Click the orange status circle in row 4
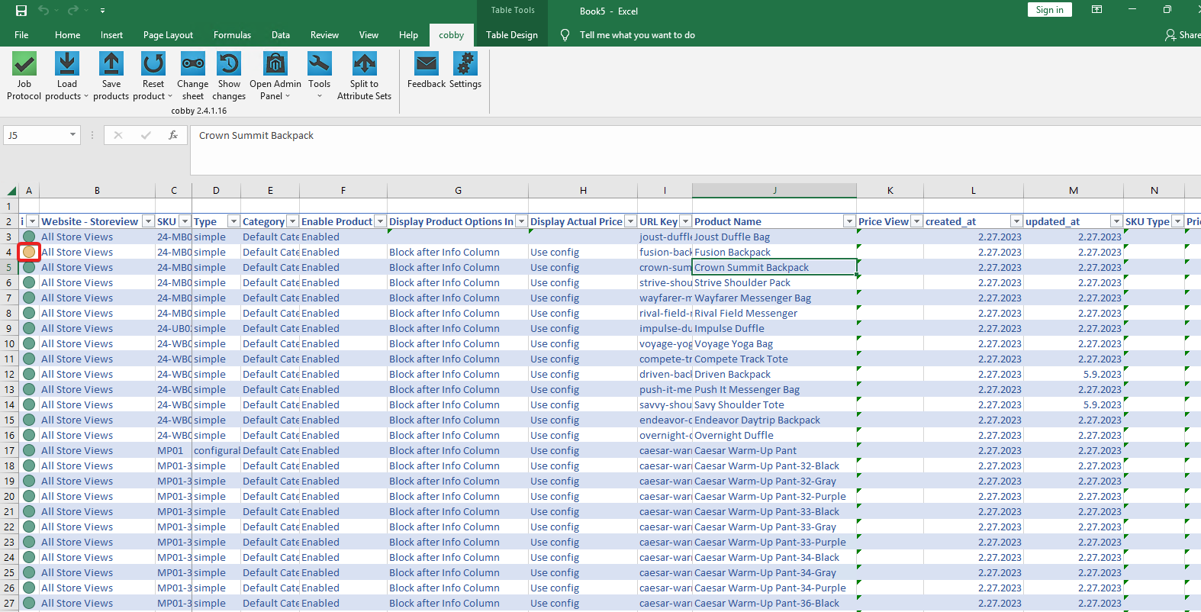The image size is (1201, 612). click(29, 252)
